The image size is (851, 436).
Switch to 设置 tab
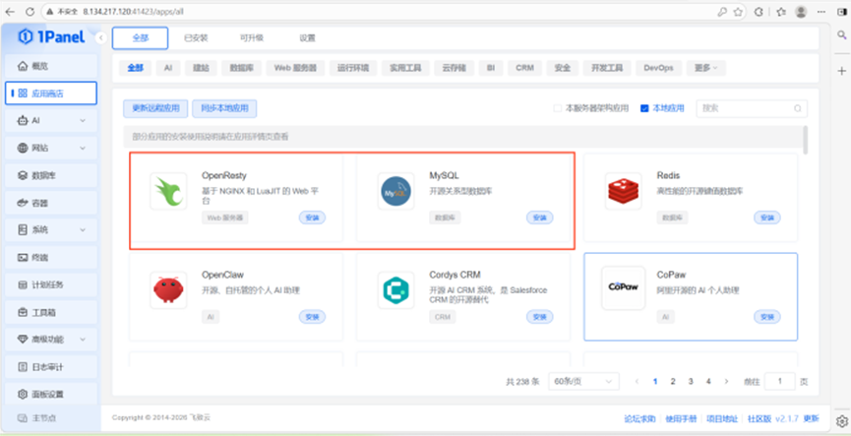pyautogui.click(x=307, y=38)
